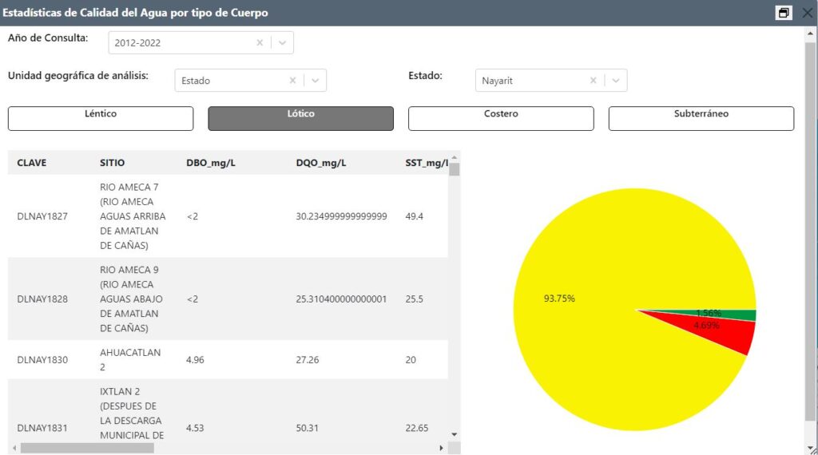
Task: Open the Año de Consulta dropdown
Action: pos(282,43)
